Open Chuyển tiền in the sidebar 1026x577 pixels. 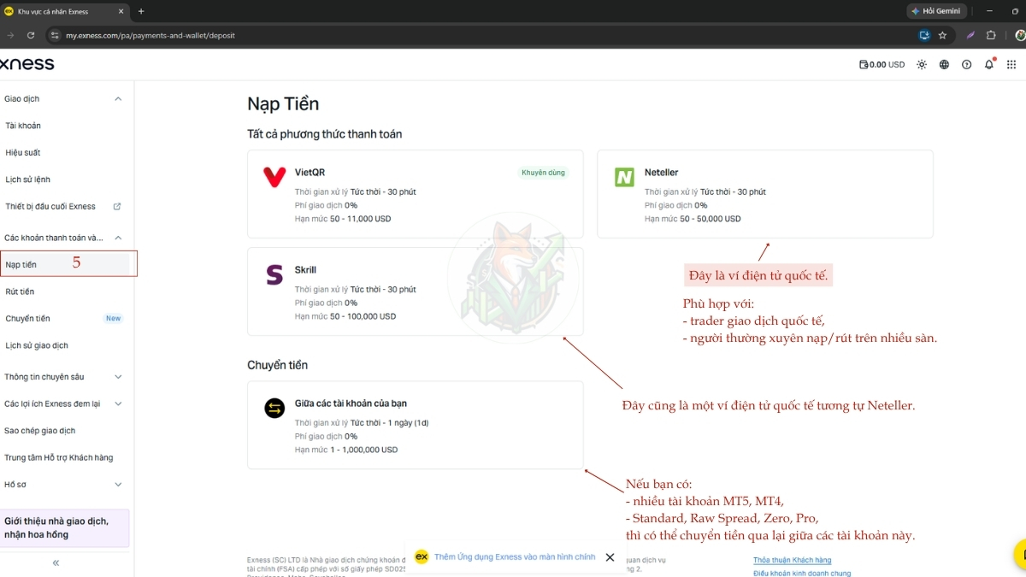[27, 318]
